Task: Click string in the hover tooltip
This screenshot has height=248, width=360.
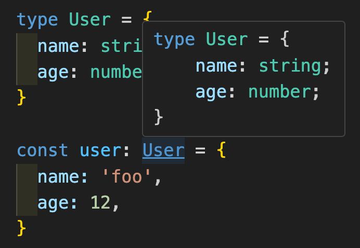Action: (x=290, y=66)
